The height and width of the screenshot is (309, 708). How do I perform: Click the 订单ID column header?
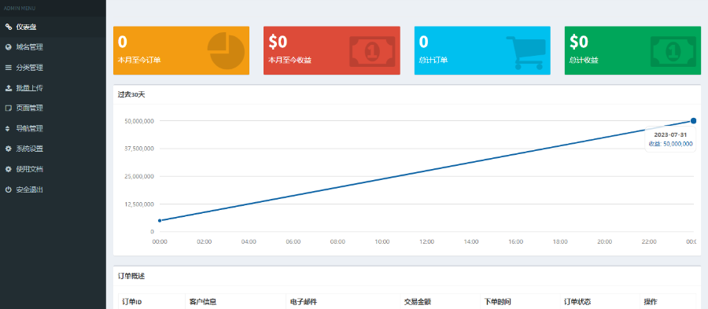(132, 302)
